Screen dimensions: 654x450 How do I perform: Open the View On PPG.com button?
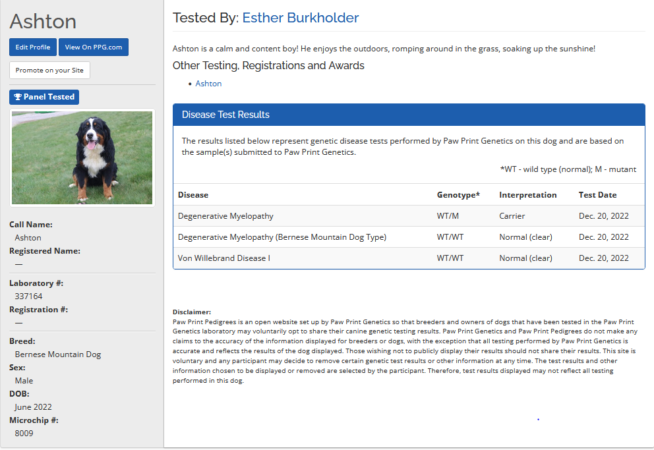click(94, 47)
